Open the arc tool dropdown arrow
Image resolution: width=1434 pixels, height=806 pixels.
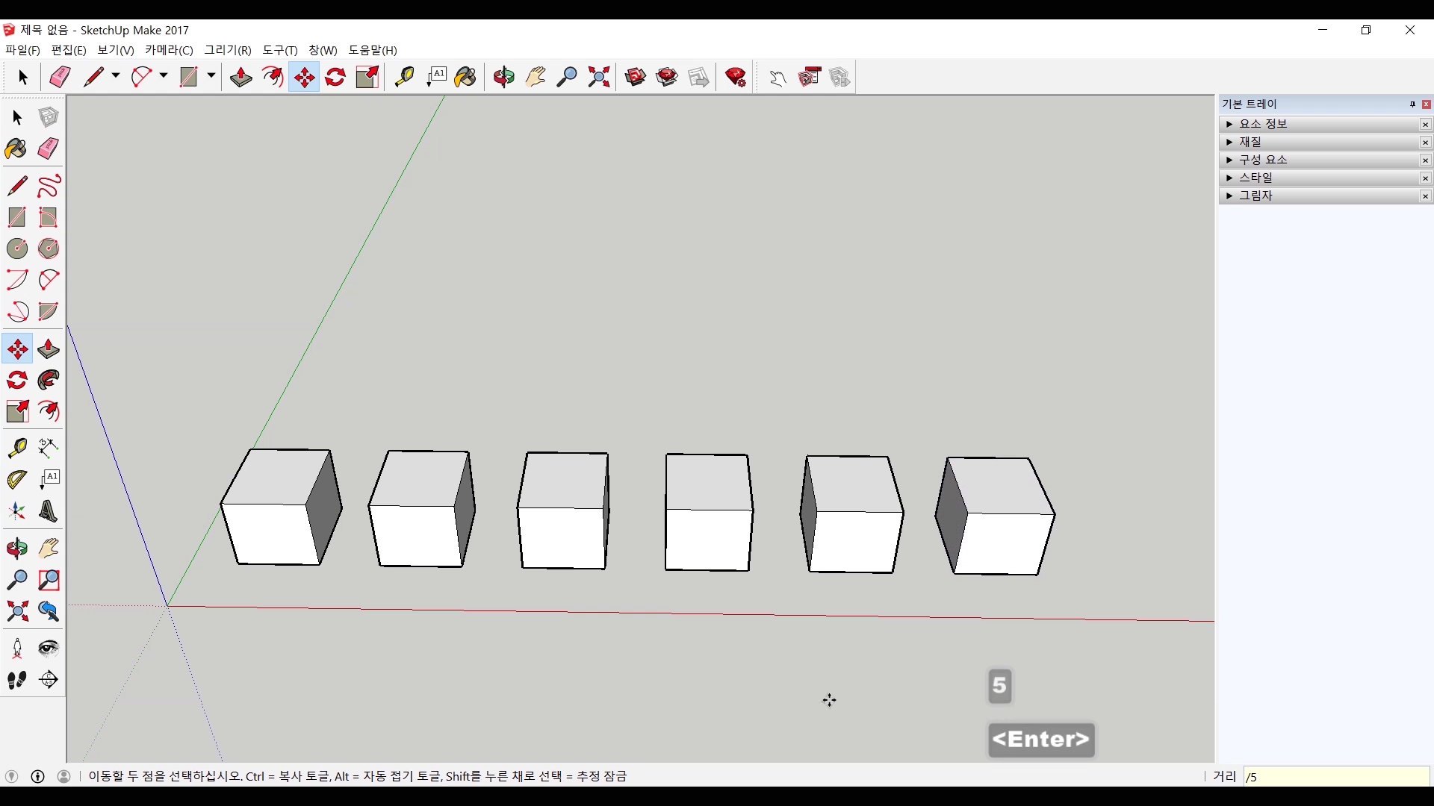tap(164, 76)
